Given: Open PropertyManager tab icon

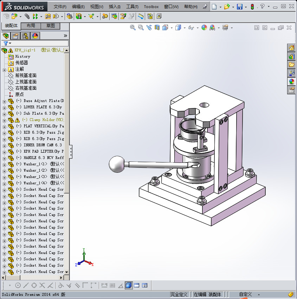Looking at the screenshot, I should click(x=15, y=36).
